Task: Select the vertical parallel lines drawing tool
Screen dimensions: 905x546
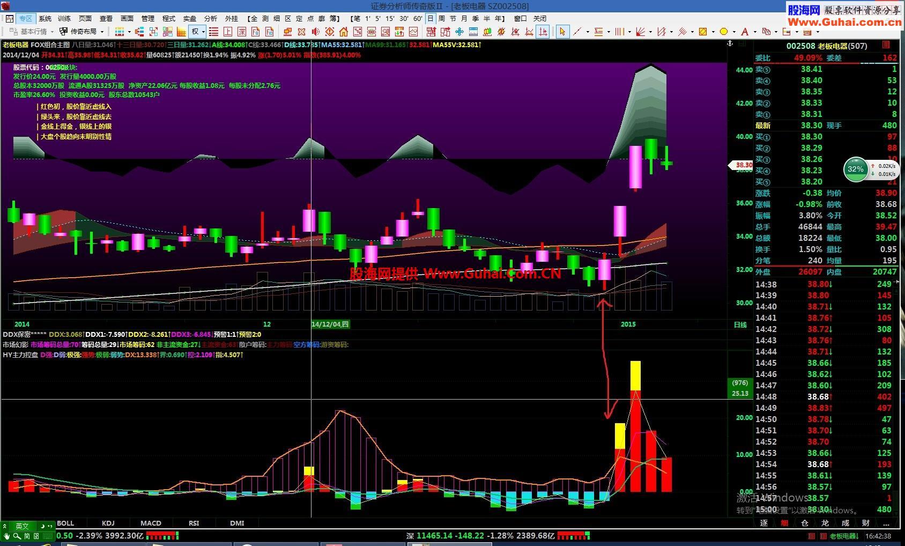Action: point(619,32)
